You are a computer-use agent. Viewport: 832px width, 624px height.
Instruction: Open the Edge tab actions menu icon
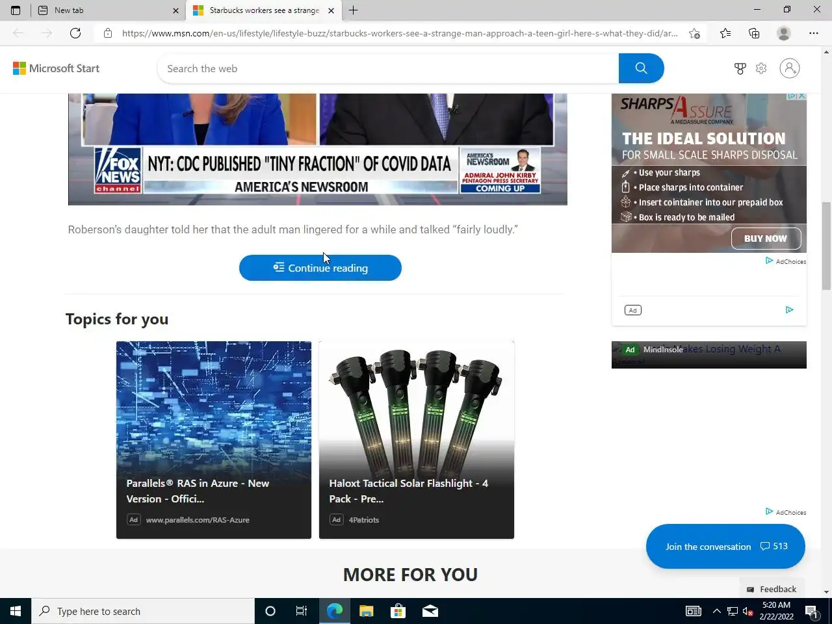(x=16, y=10)
